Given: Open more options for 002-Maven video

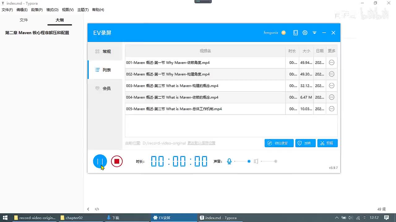Looking at the screenshot, I should click(332, 74).
